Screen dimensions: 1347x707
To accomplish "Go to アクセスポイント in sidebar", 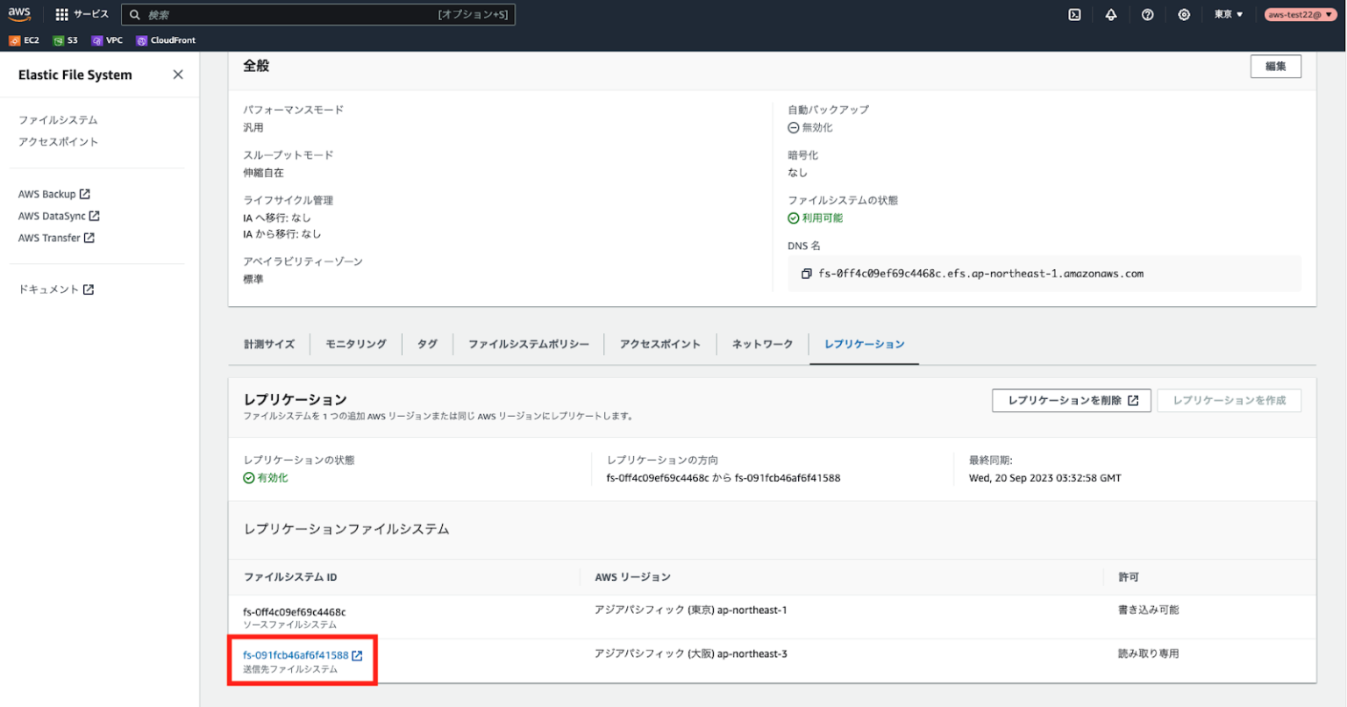I will (x=58, y=142).
